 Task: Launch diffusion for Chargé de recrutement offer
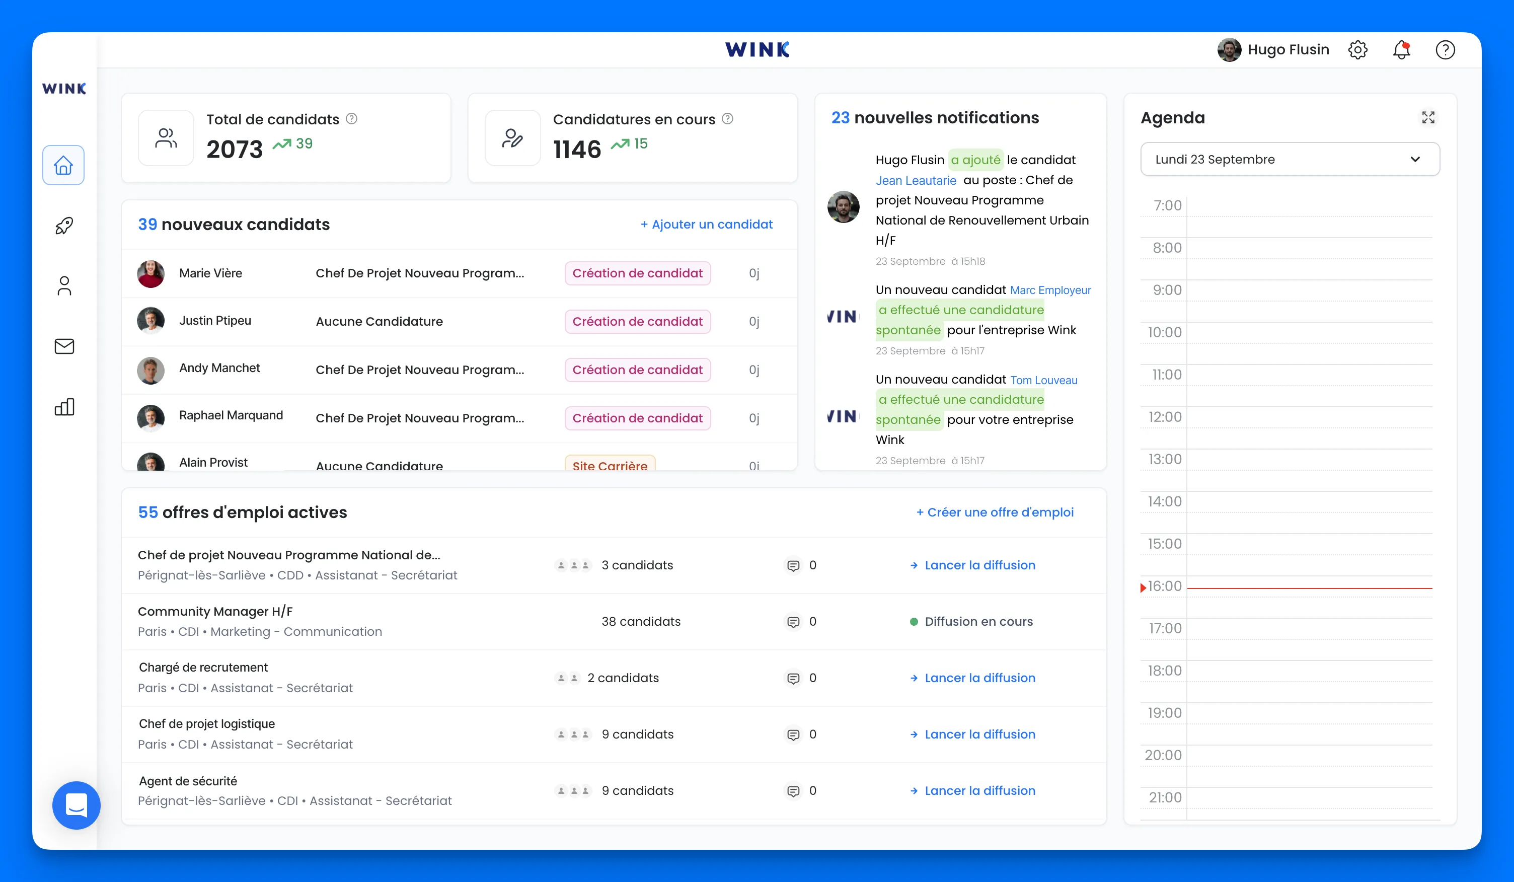point(979,678)
